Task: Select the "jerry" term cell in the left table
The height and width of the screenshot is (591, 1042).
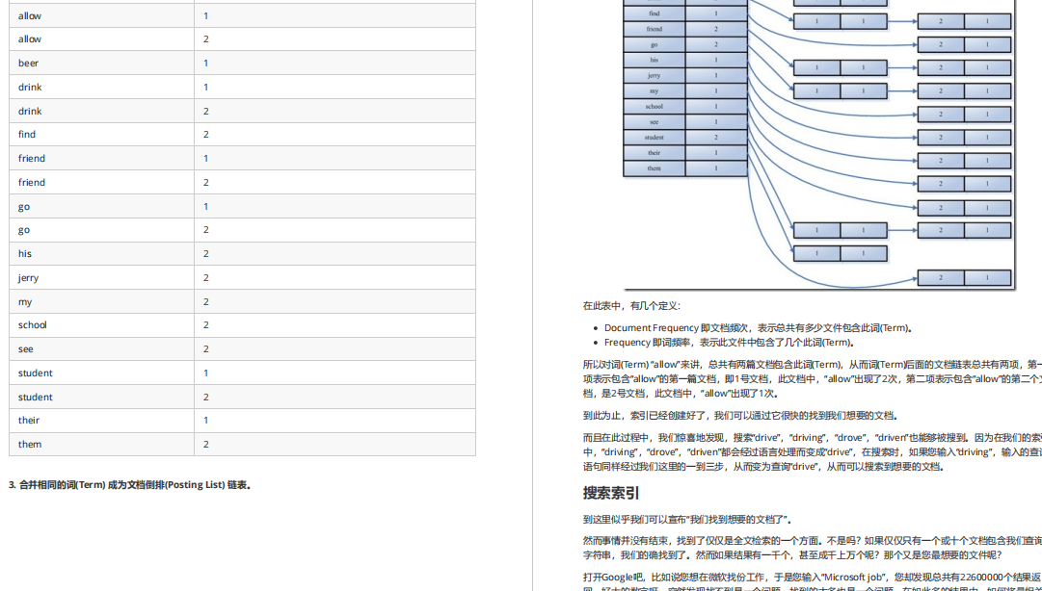Action: pos(101,278)
